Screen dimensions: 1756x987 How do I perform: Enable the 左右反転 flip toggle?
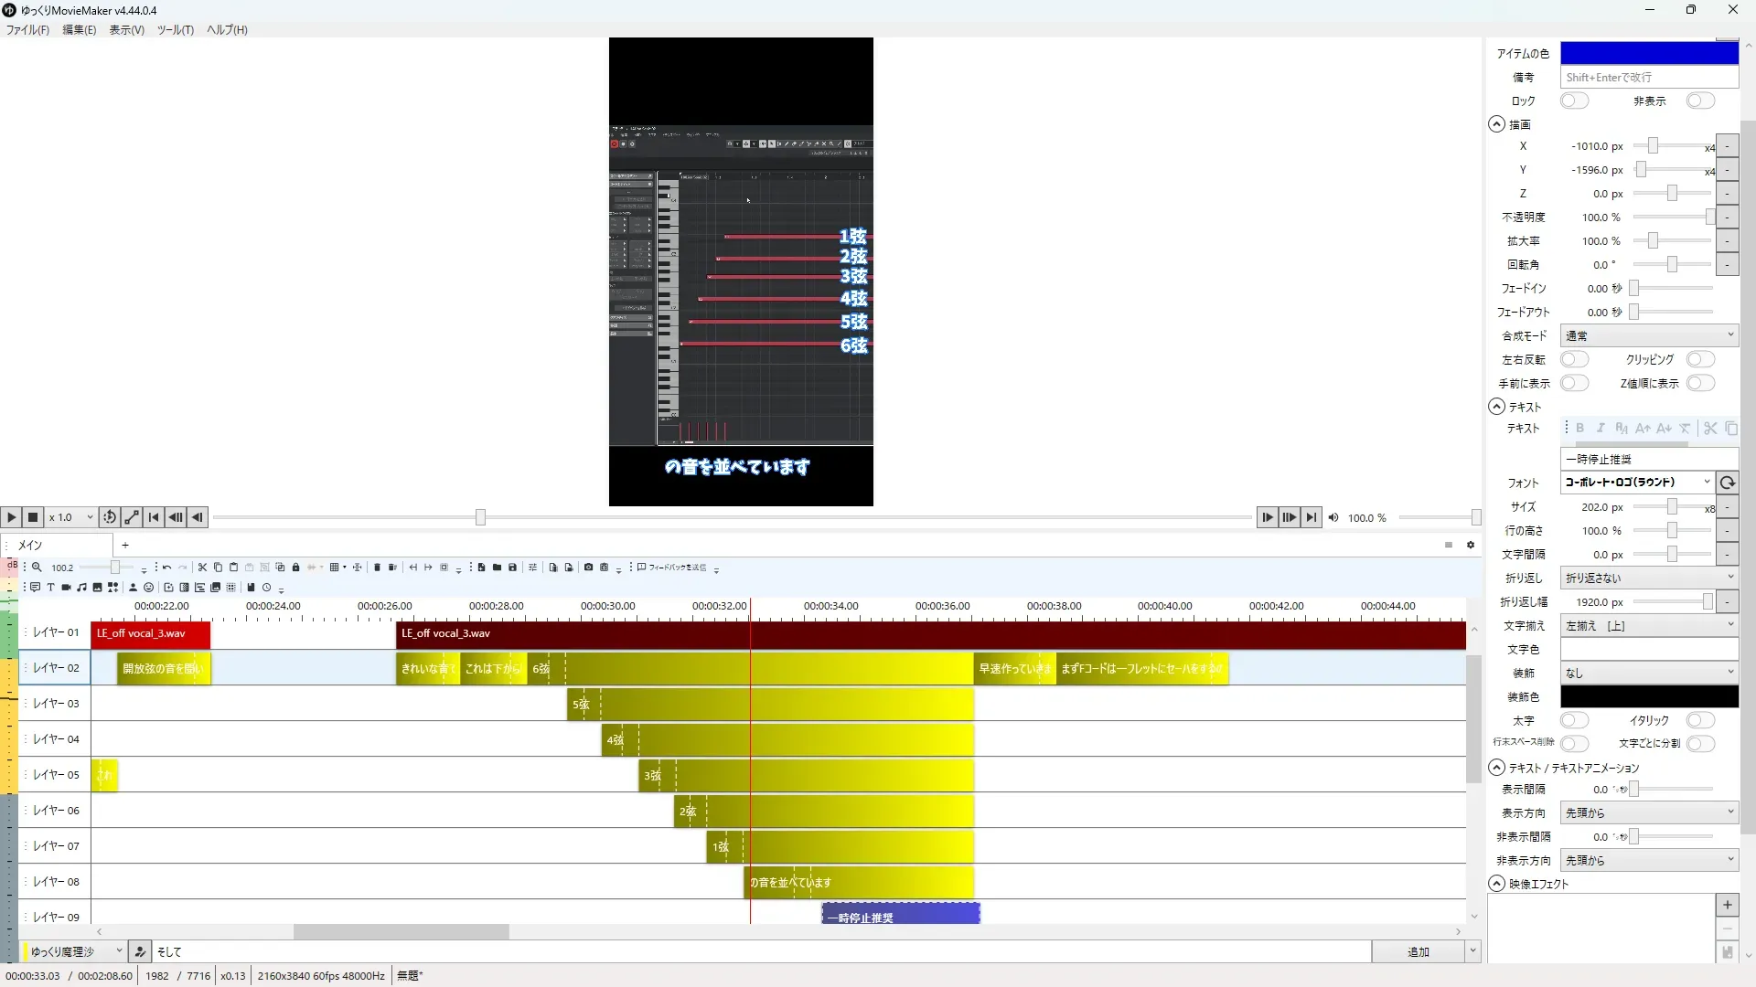coord(1573,359)
